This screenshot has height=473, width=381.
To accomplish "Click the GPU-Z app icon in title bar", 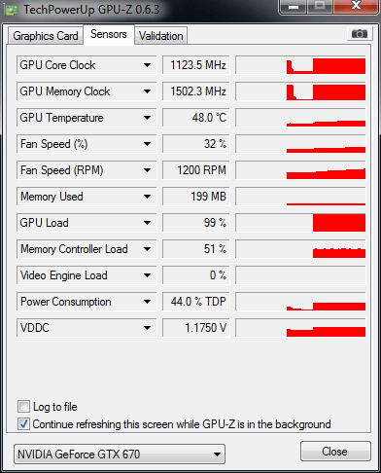I will [x=12, y=10].
